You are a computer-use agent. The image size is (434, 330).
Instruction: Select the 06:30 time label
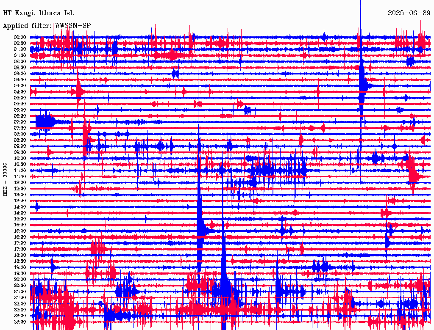pyautogui.click(x=20, y=116)
